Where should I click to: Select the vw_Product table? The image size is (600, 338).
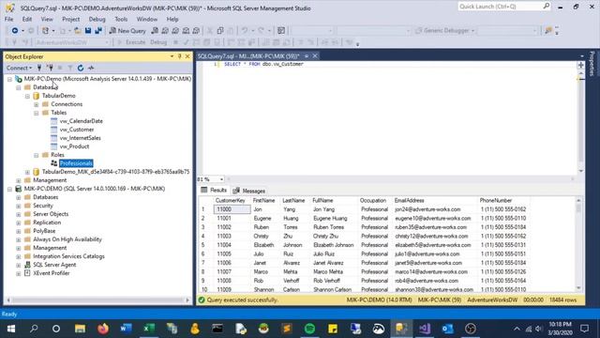(74, 146)
